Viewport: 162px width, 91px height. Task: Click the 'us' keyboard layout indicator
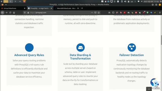(132, 2)
